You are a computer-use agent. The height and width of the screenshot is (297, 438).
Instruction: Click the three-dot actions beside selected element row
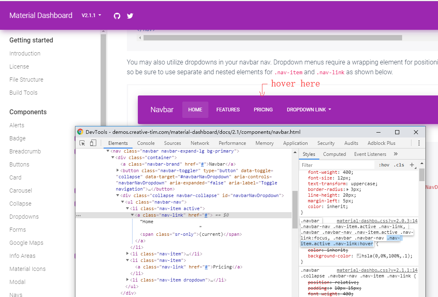coord(78,215)
